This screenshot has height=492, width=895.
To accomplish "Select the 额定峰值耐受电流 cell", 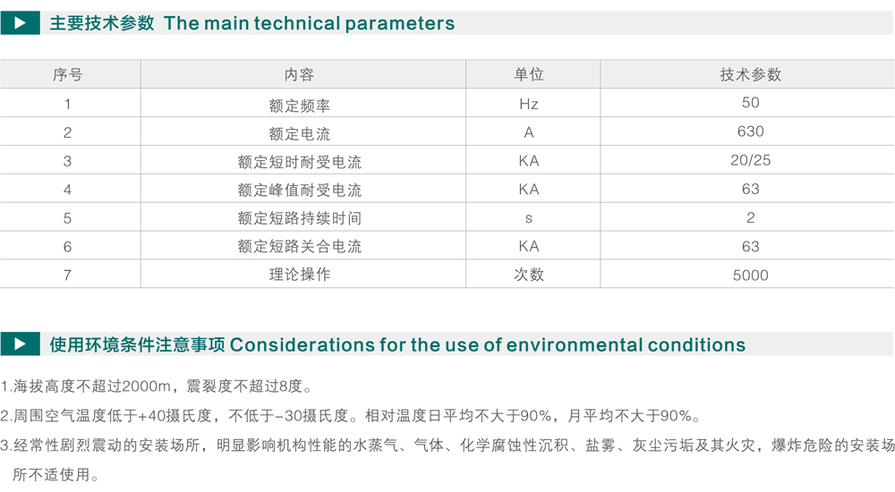I will [x=300, y=190].
